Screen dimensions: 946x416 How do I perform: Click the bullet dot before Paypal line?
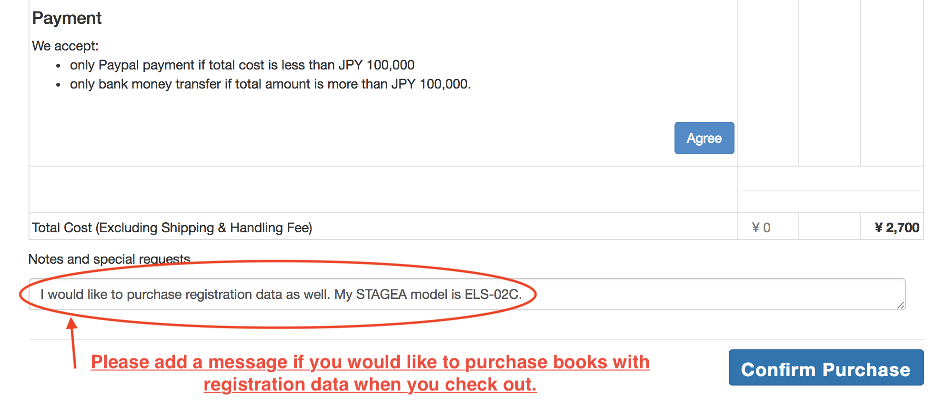click(x=58, y=66)
